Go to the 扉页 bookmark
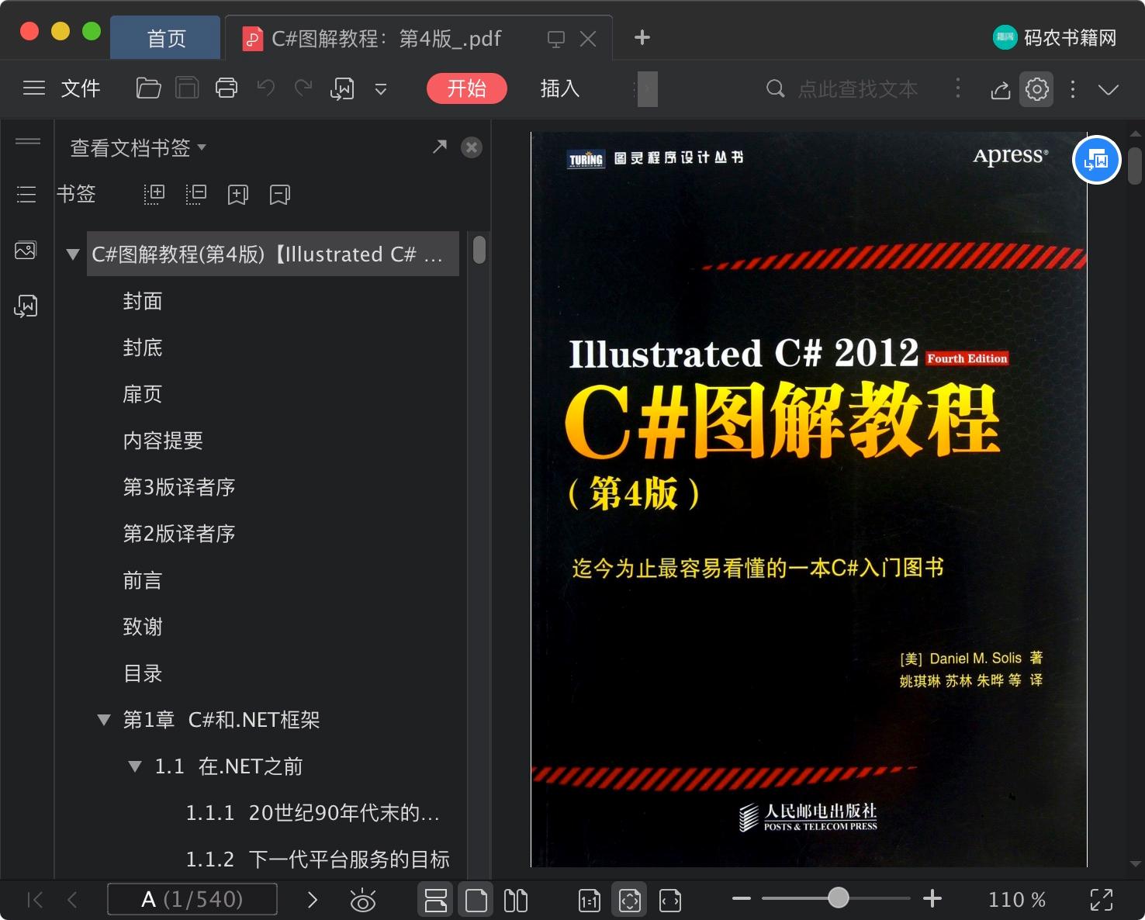Image resolution: width=1145 pixels, height=920 pixels. pyautogui.click(x=143, y=394)
